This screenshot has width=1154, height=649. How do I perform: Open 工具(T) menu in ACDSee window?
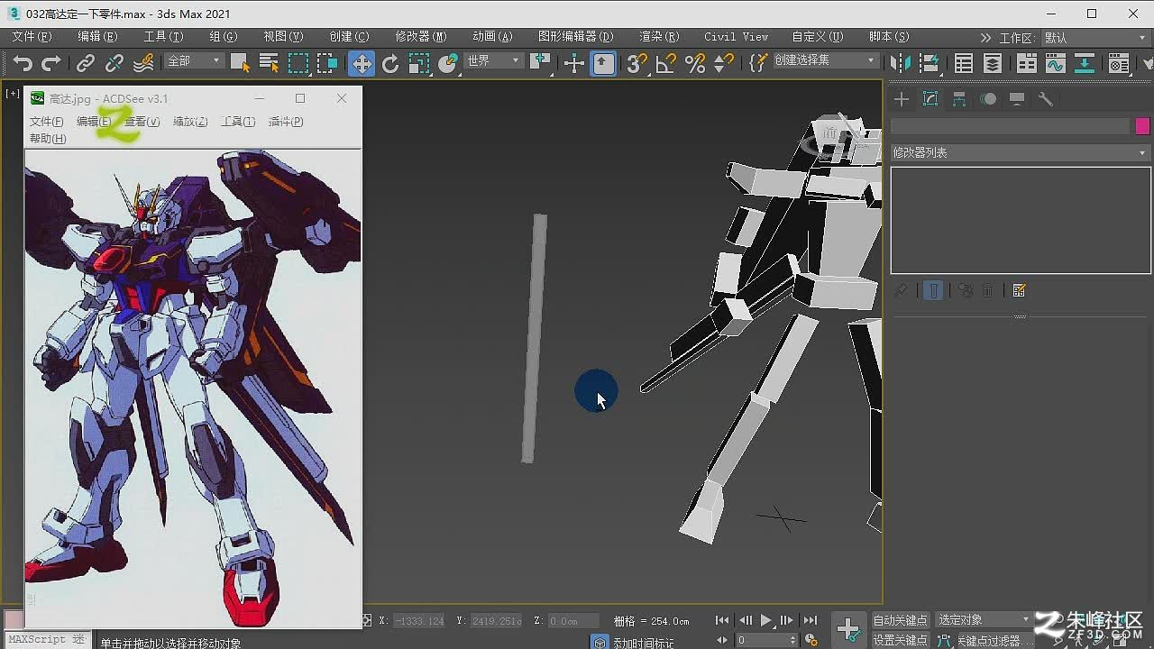pyautogui.click(x=238, y=122)
